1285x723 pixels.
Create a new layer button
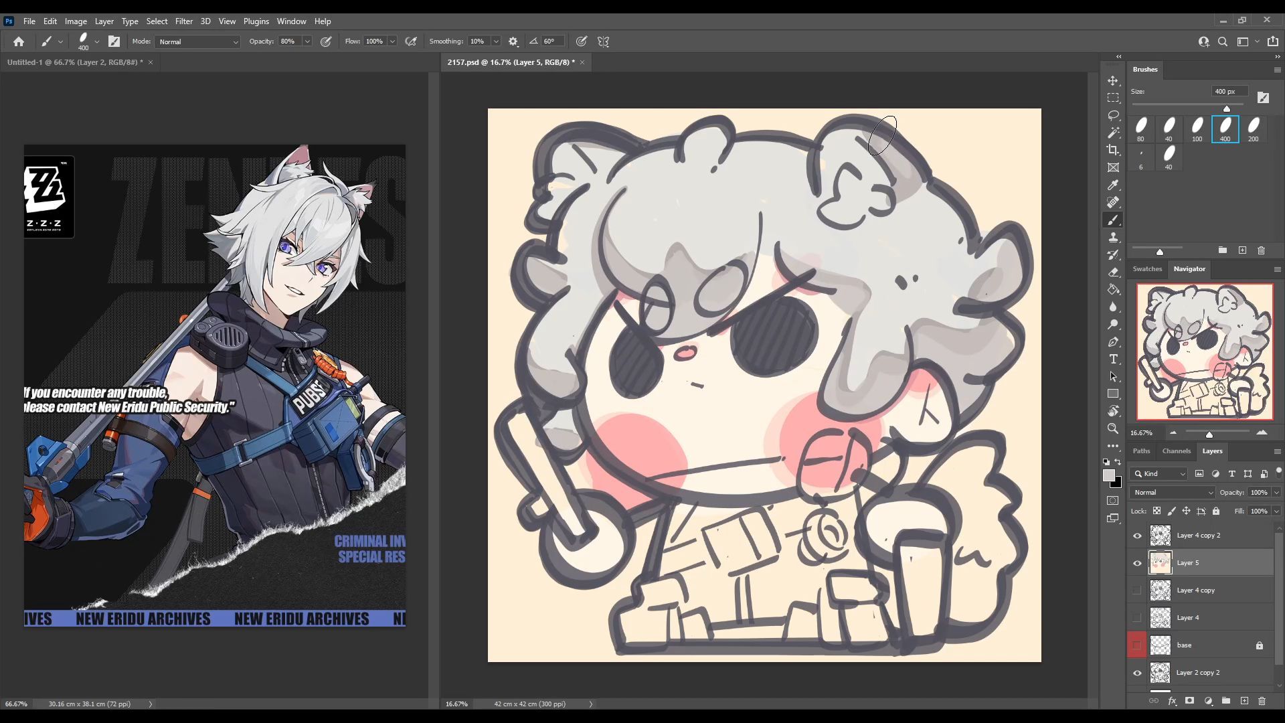1244,701
